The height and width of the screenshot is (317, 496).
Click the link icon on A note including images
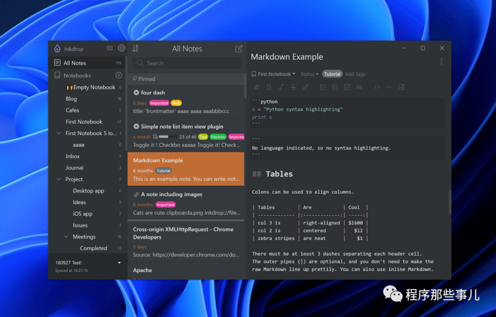pyautogui.click(x=136, y=195)
